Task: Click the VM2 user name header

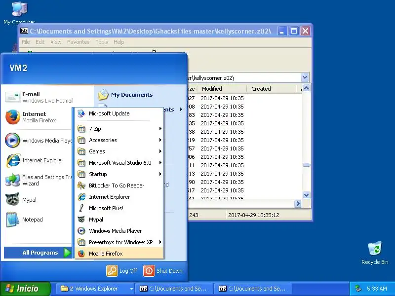Action: point(18,68)
